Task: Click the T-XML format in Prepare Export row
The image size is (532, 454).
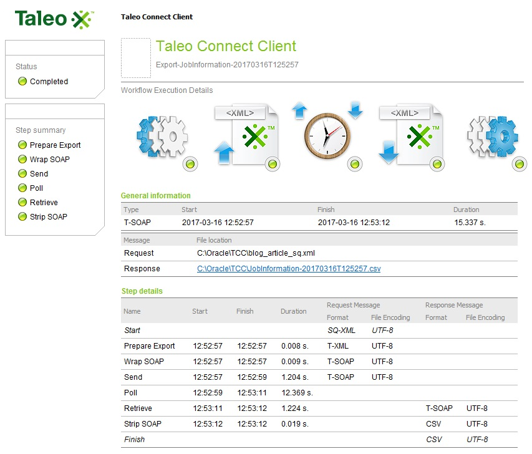Action: coord(338,345)
